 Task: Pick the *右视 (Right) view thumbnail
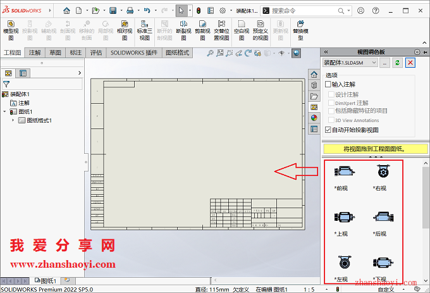point(383,171)
